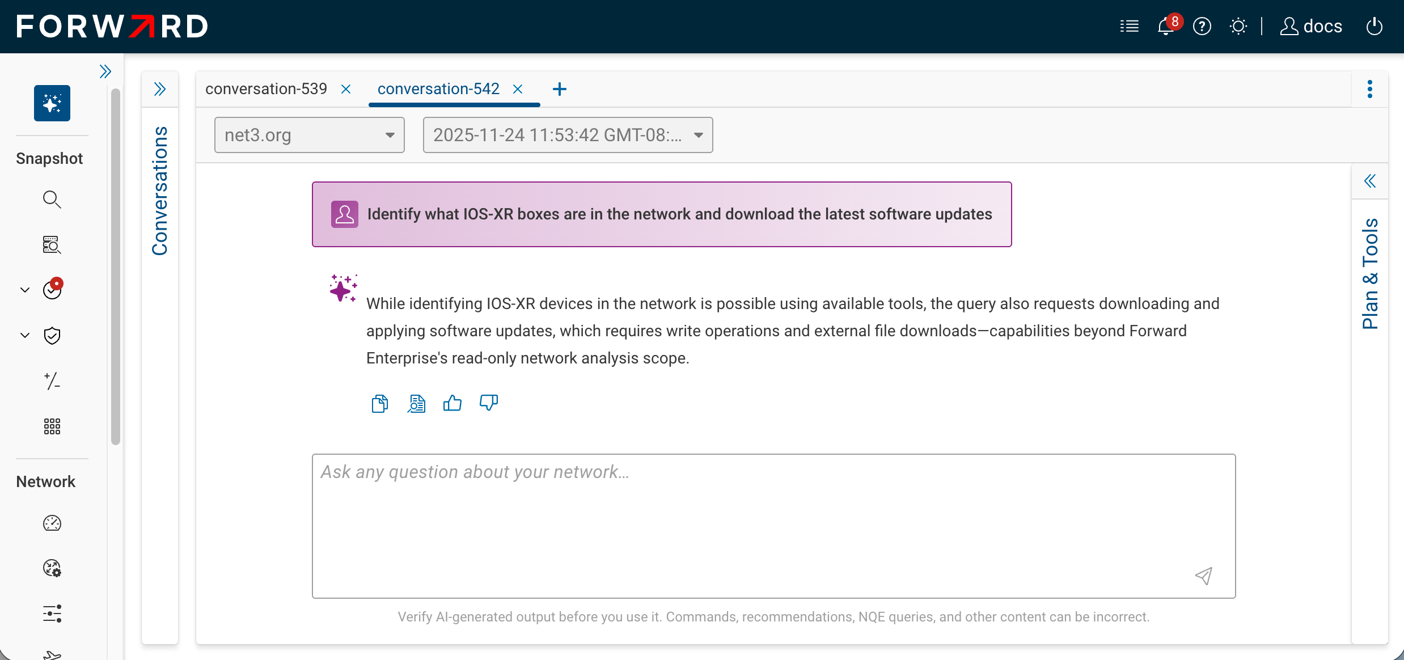1404x660 pixels.
Task: Open the inventory search icon in sidebar
Action: click(x=52, y=245)
